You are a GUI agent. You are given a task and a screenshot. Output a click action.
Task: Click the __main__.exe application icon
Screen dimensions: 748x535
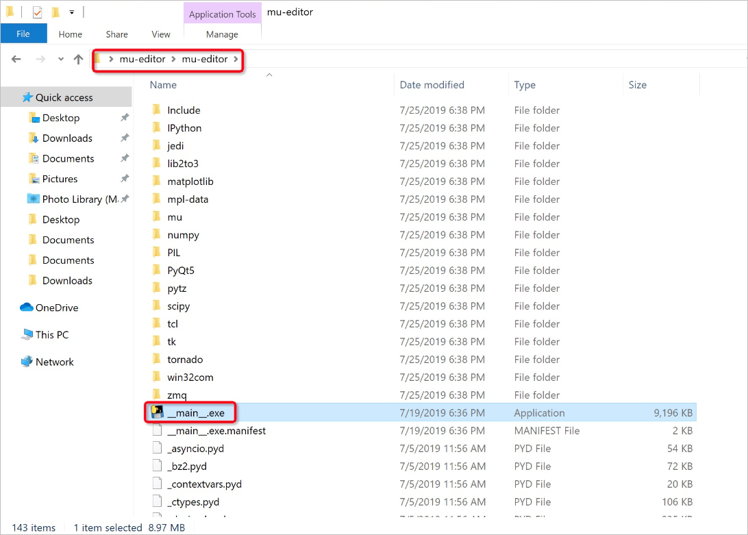[x=157, y=412]
